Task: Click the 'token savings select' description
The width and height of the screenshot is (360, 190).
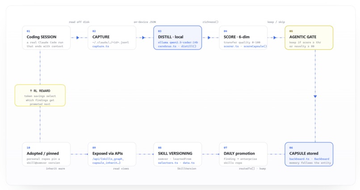Action: pos(40,96)
